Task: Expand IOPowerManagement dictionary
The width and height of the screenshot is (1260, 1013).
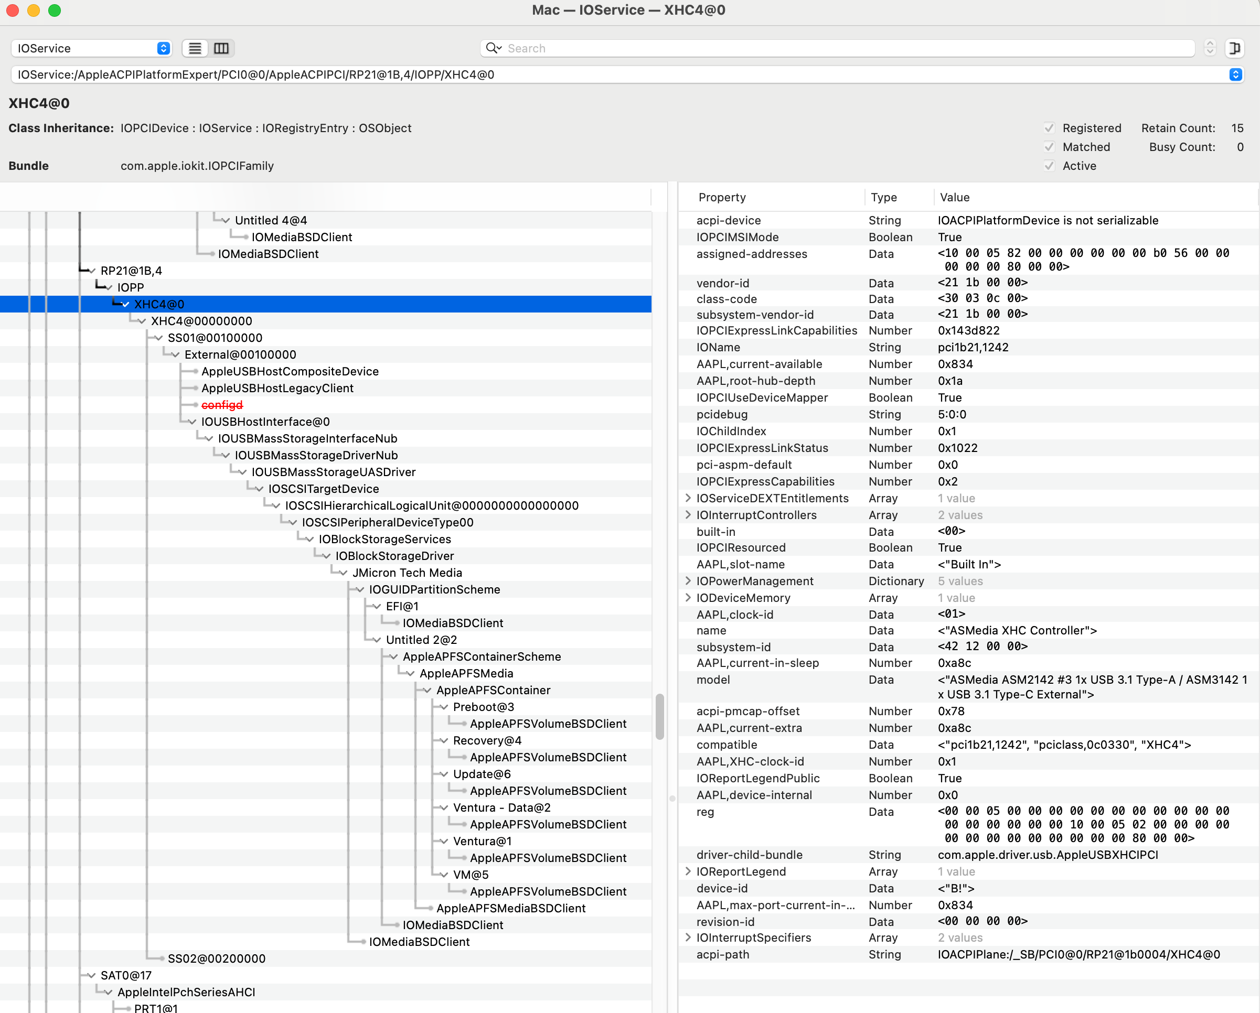Action: [x=688, y=582]
